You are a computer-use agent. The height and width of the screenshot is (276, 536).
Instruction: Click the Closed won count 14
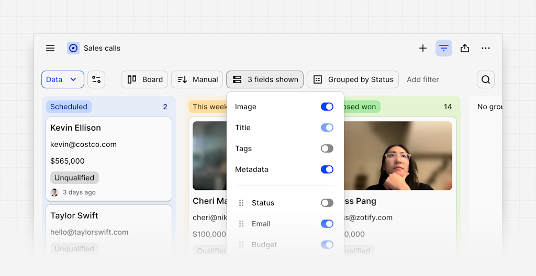coord(448,107)
